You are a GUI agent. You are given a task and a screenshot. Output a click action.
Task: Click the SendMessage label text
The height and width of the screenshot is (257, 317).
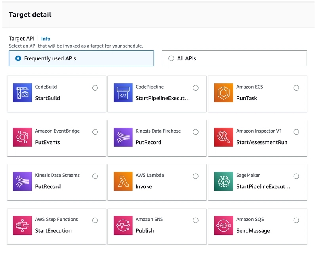[253, 231]
